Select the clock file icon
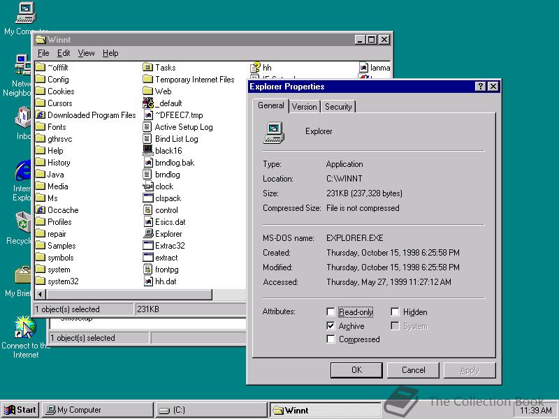Screen dimensions: 559x419 pos(148,186)
